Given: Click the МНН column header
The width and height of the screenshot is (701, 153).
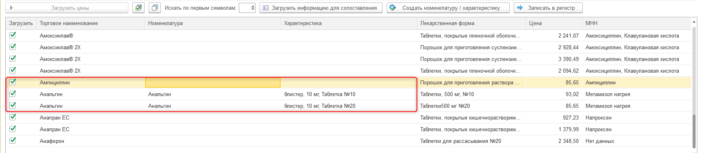Looking at the screenshot, I should (x=636, y=23).
